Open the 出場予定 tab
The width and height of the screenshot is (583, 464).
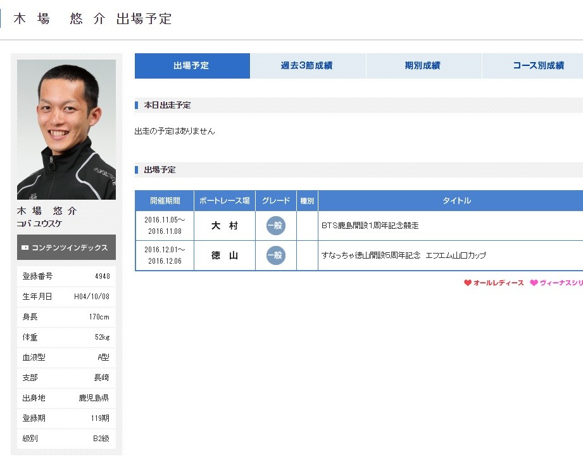(x=192, y=66)
